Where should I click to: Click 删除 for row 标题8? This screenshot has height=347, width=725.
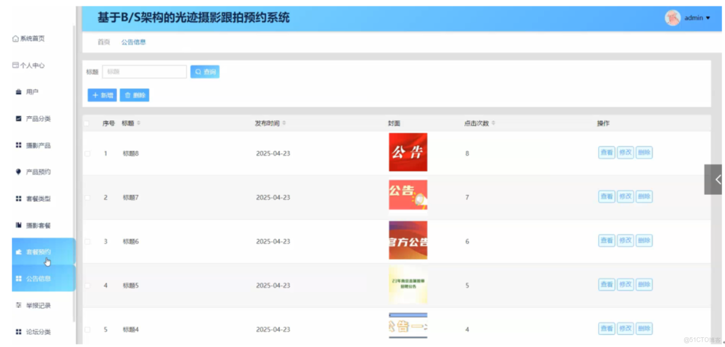pos(644,153)
